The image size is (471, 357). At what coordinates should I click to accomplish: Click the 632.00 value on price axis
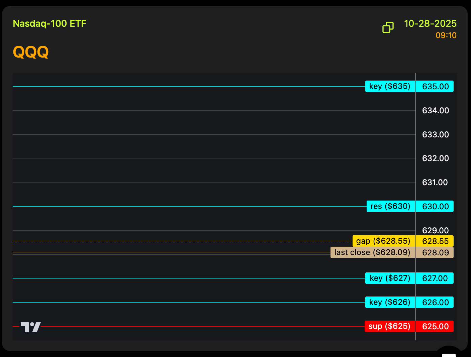coord(435,158)
